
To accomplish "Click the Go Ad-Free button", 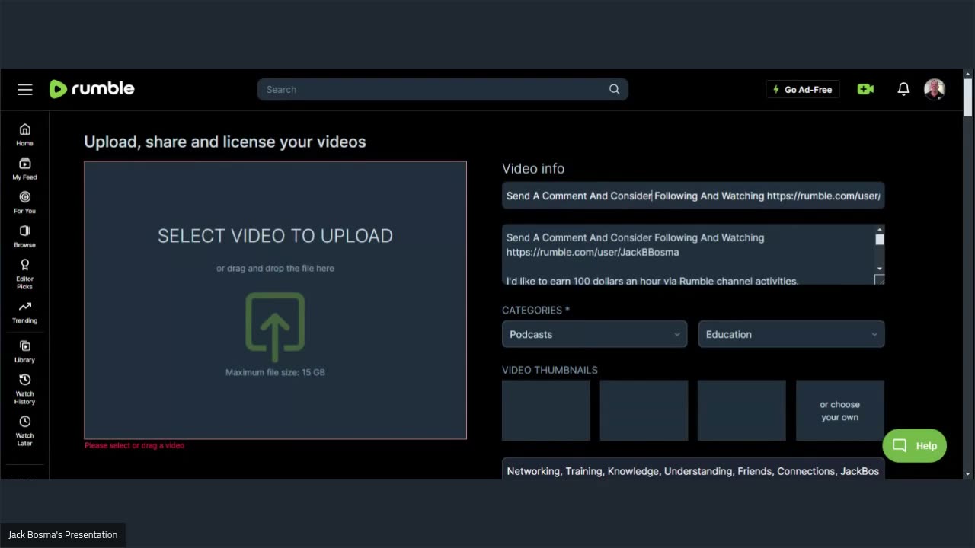I will [x=803, y=89].
